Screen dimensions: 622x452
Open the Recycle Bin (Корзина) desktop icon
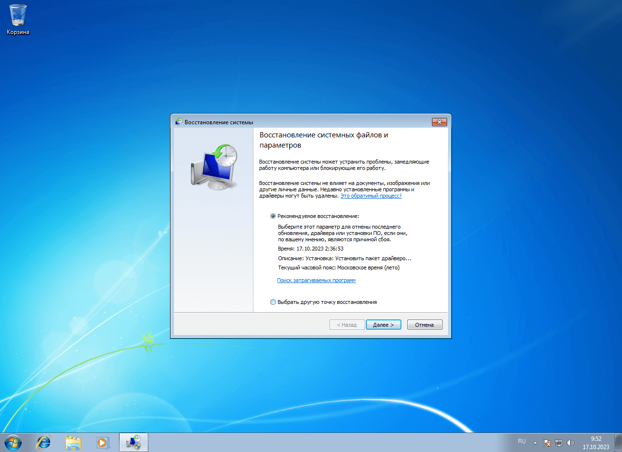pyautogui.click(x=18, y=19)
